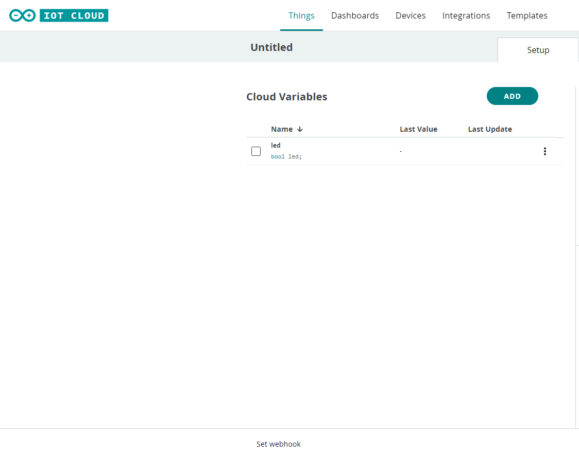This screenshot has height=458, width=579.
Task: Click the Name column header
Action: (282, 129)
